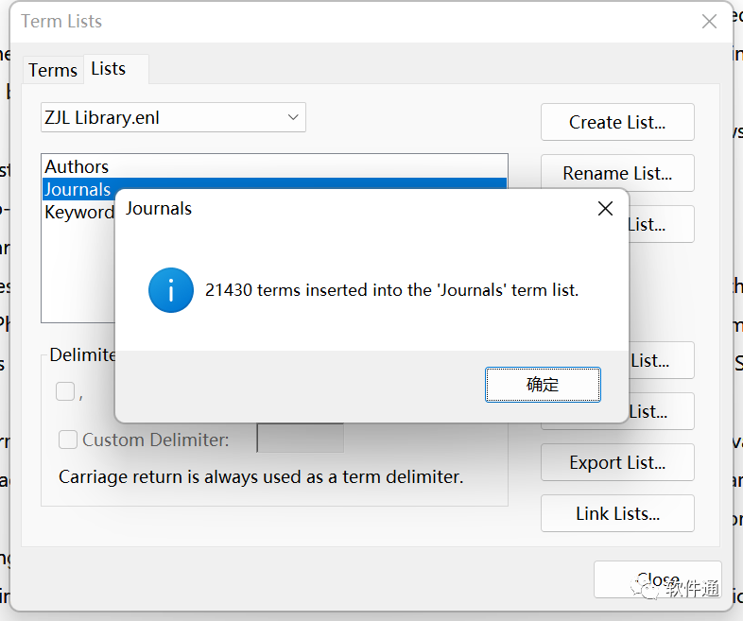743x621 pixels.
Task: Select Authors in the term lists box
Action: [x=77, y=167]
